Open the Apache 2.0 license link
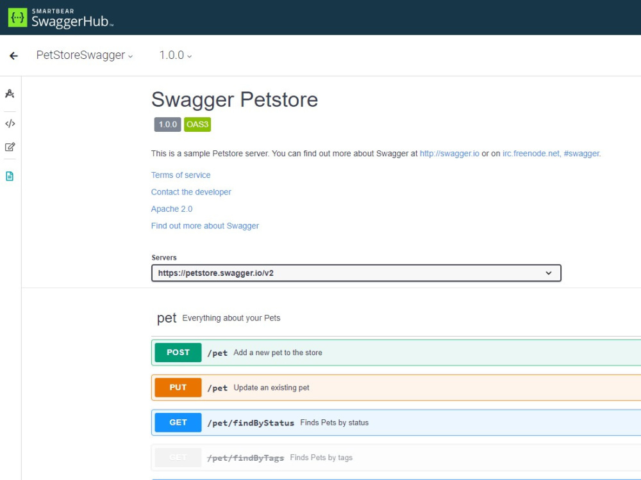This screenshot has width=641, height=480. (x=171, y=209)
